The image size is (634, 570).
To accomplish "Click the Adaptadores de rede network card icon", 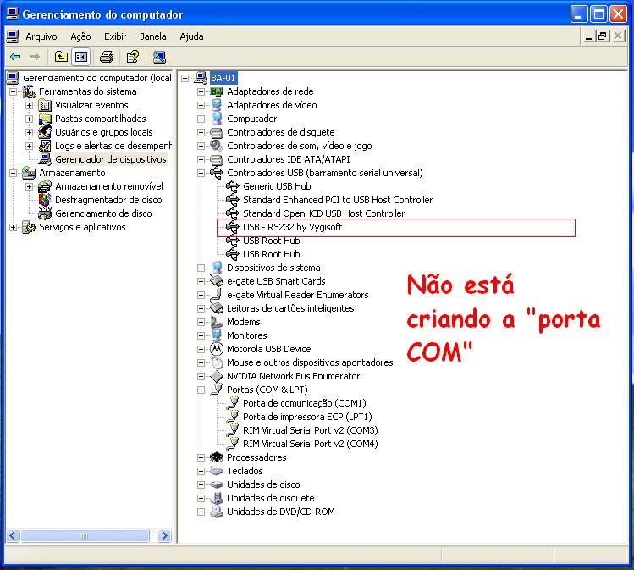I will coord(217,91).
